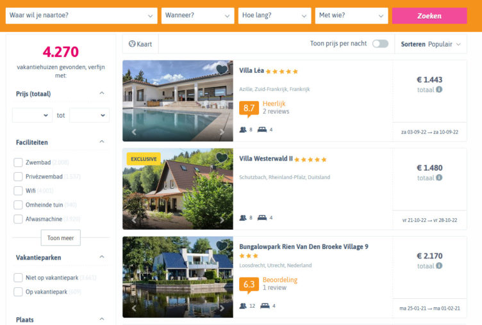
Task: Click the pink Zoeken button
Action: (x=429, y=15)
